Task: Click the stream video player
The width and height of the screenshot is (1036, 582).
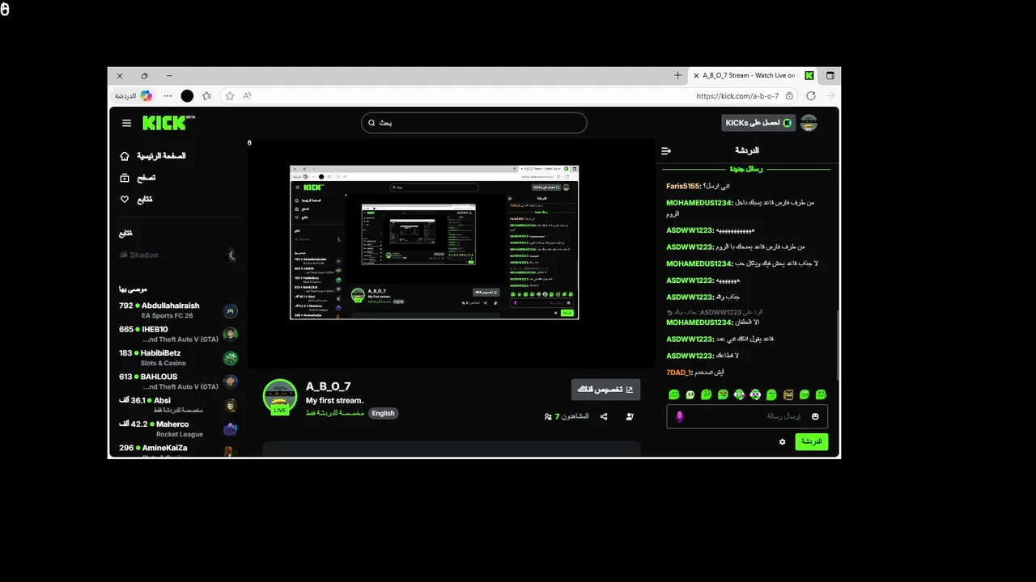Action: pyautogui.click(x=451, y=254)
